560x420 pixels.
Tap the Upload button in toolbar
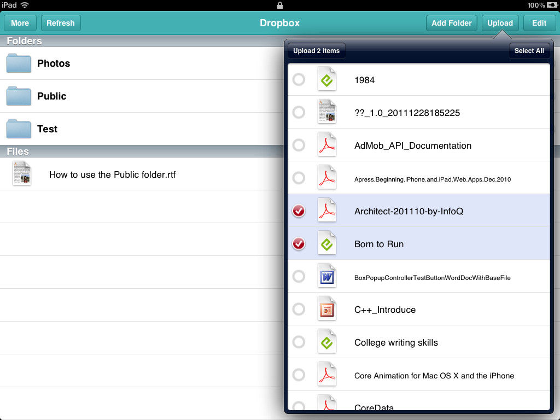click(x=500, y=23)
